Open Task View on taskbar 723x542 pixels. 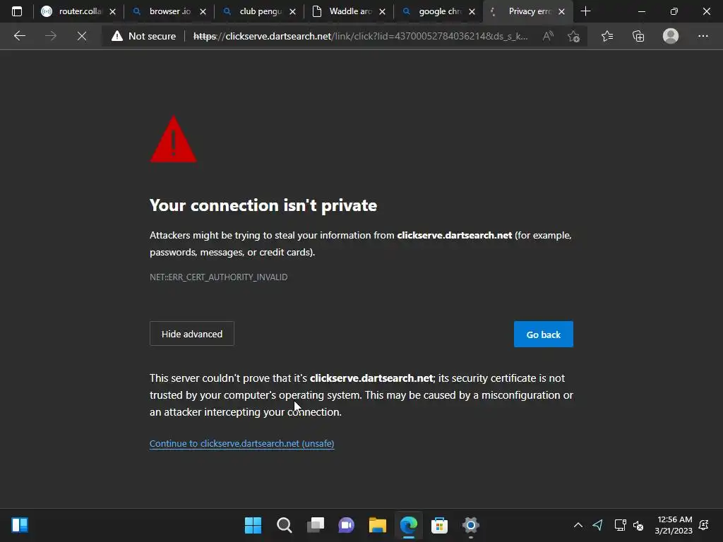coord(316,525)
